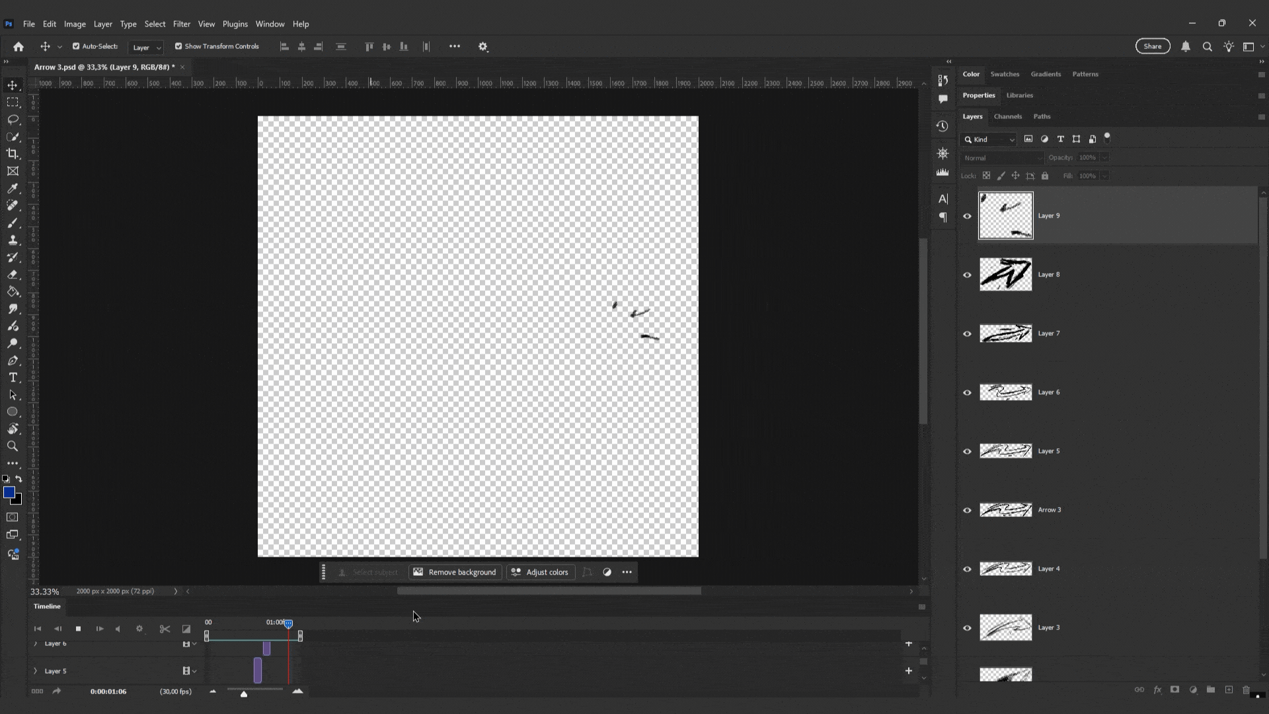Switch to the Channels tab

(x=1007, y=116)
